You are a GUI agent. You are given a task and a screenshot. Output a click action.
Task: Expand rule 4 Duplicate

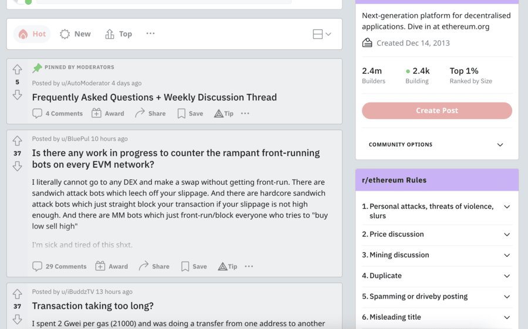pos(436,276)
